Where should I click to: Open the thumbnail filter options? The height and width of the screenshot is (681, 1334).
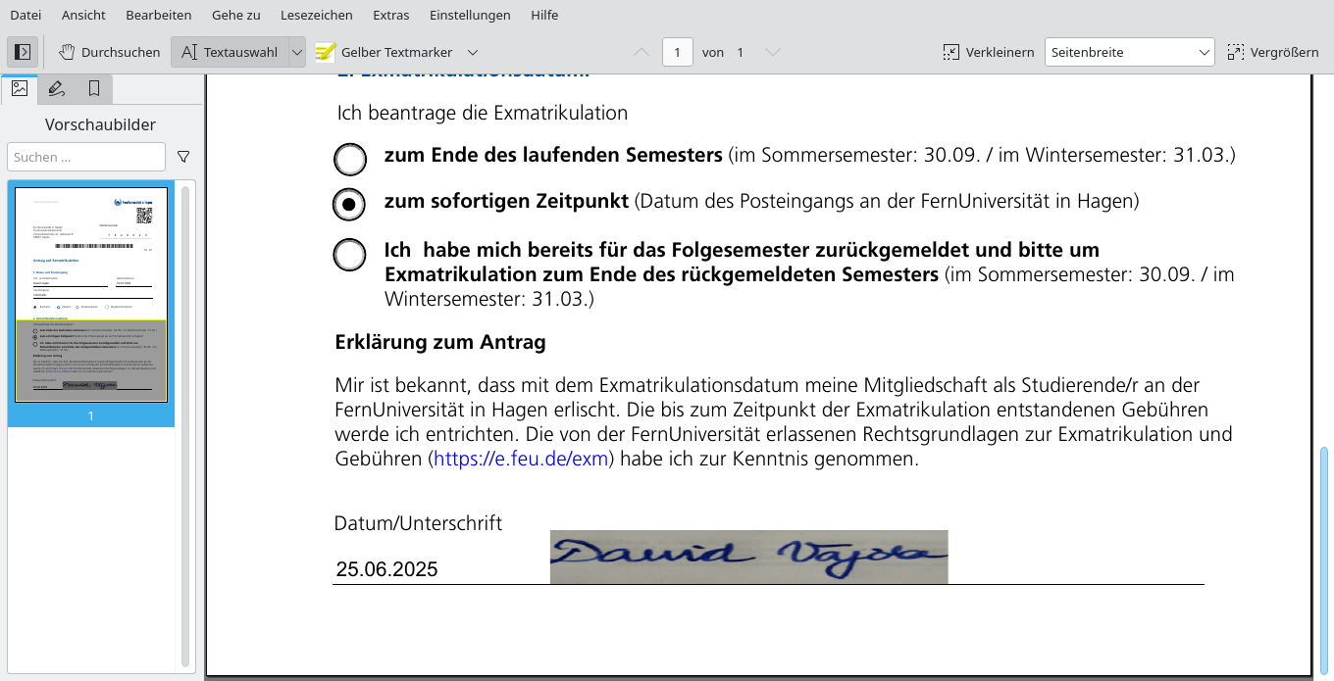click(x=183, y=157)
